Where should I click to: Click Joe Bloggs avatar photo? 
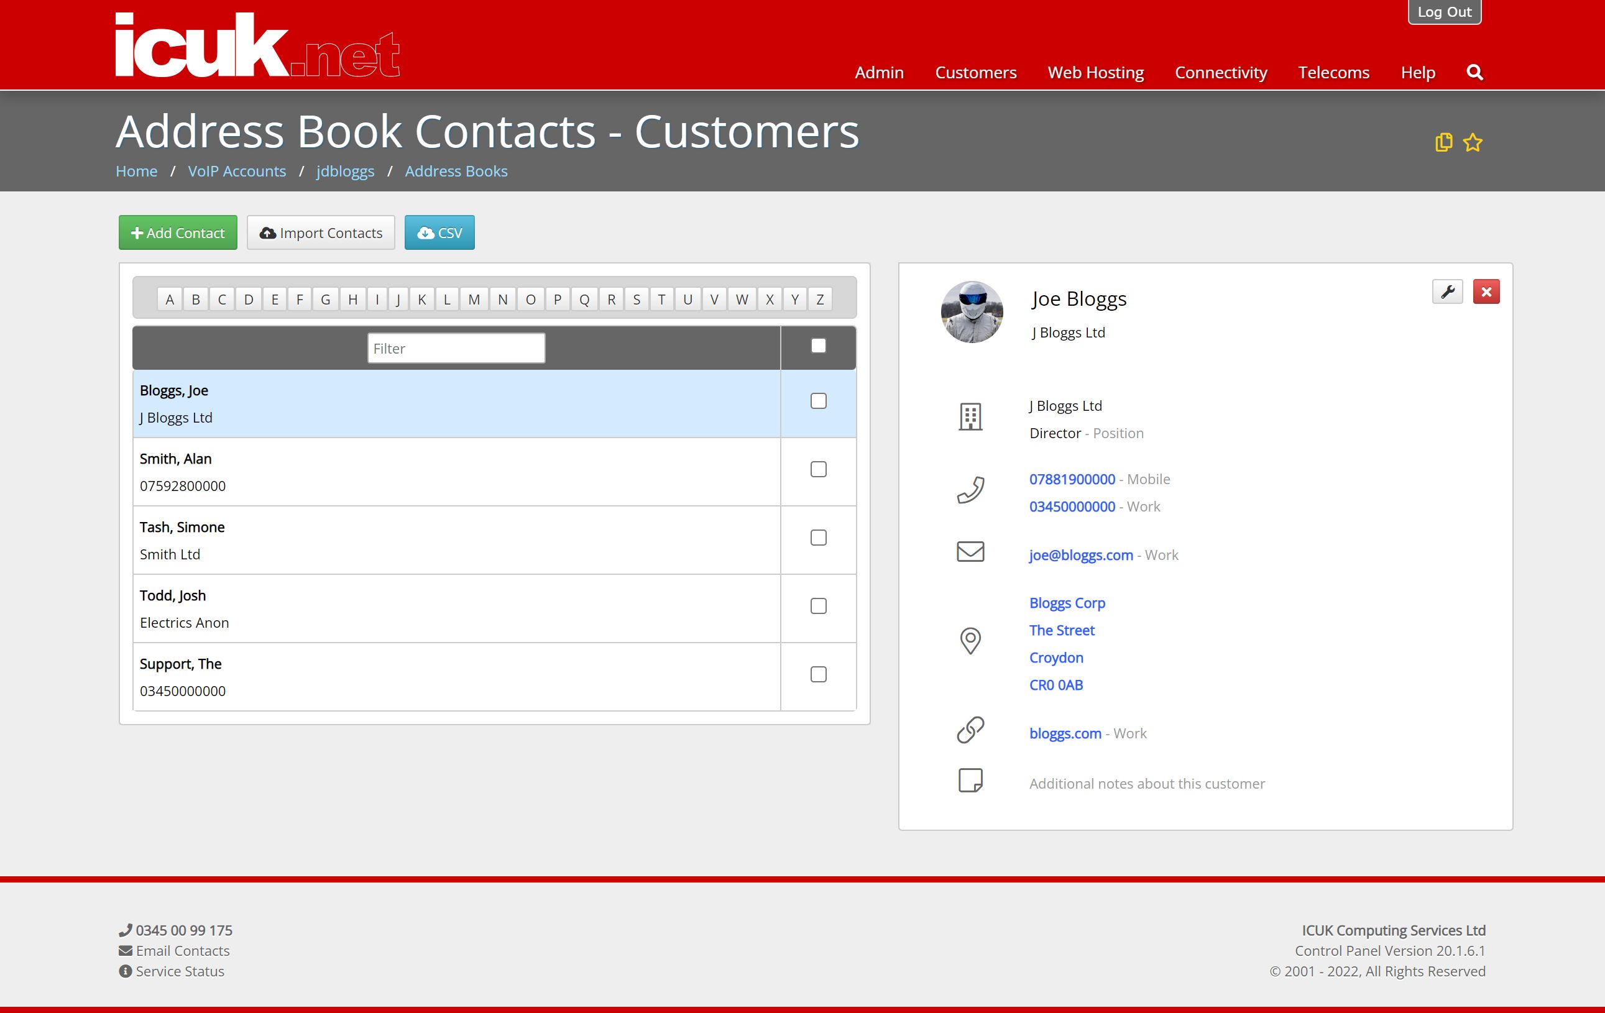point(971,312)
